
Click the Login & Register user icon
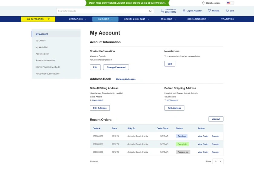(x=184, y=11)
